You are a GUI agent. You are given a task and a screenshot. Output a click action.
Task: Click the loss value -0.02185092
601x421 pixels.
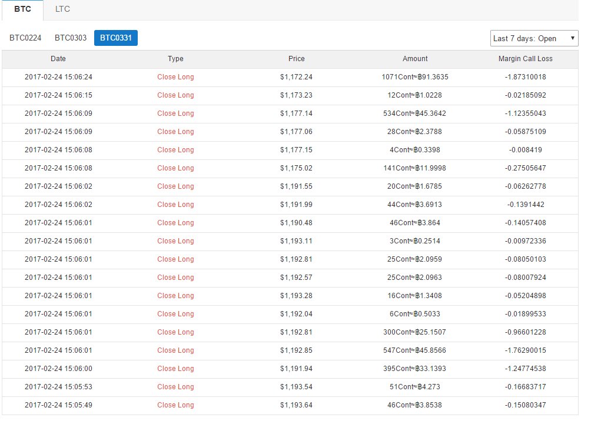pos(526,95)
